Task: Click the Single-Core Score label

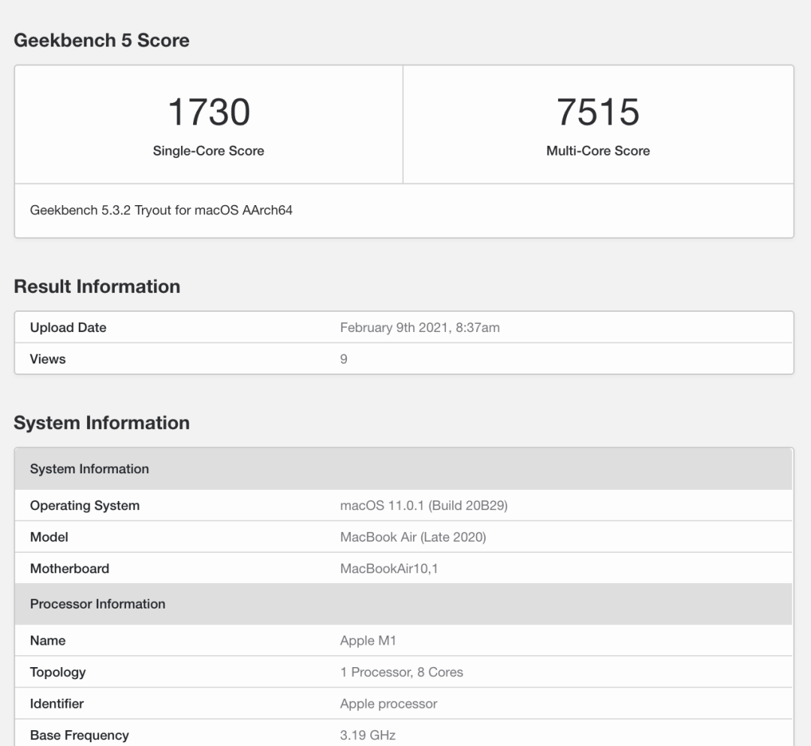Action: click(208, 151)
